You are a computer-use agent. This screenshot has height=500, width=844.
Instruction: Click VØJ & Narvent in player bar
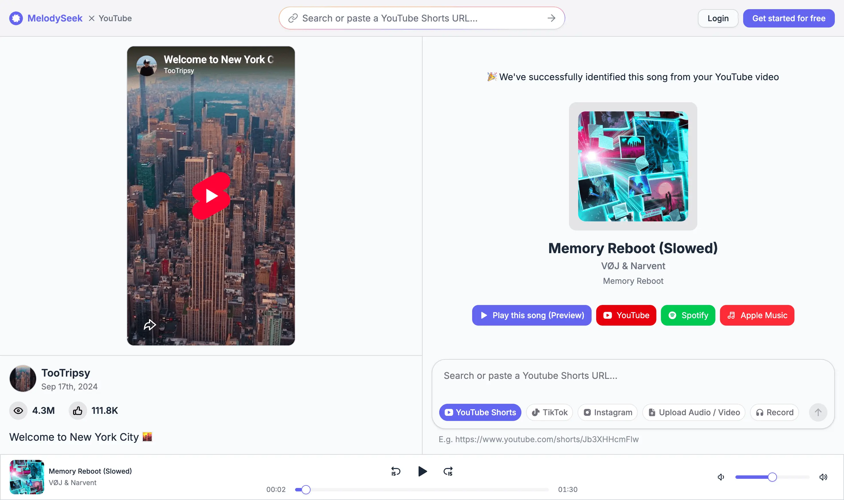click(72, 483)
